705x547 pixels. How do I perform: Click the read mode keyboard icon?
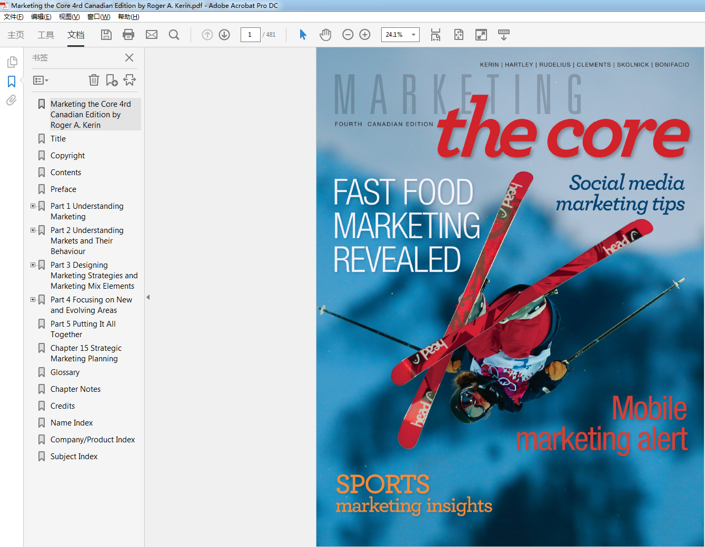click(504, 35)
